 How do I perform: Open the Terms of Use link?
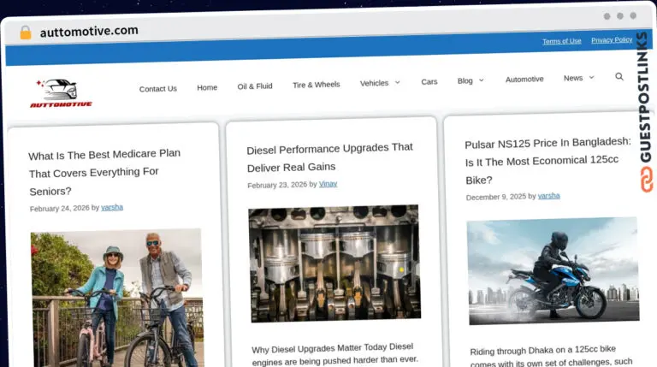pos(561,41)
